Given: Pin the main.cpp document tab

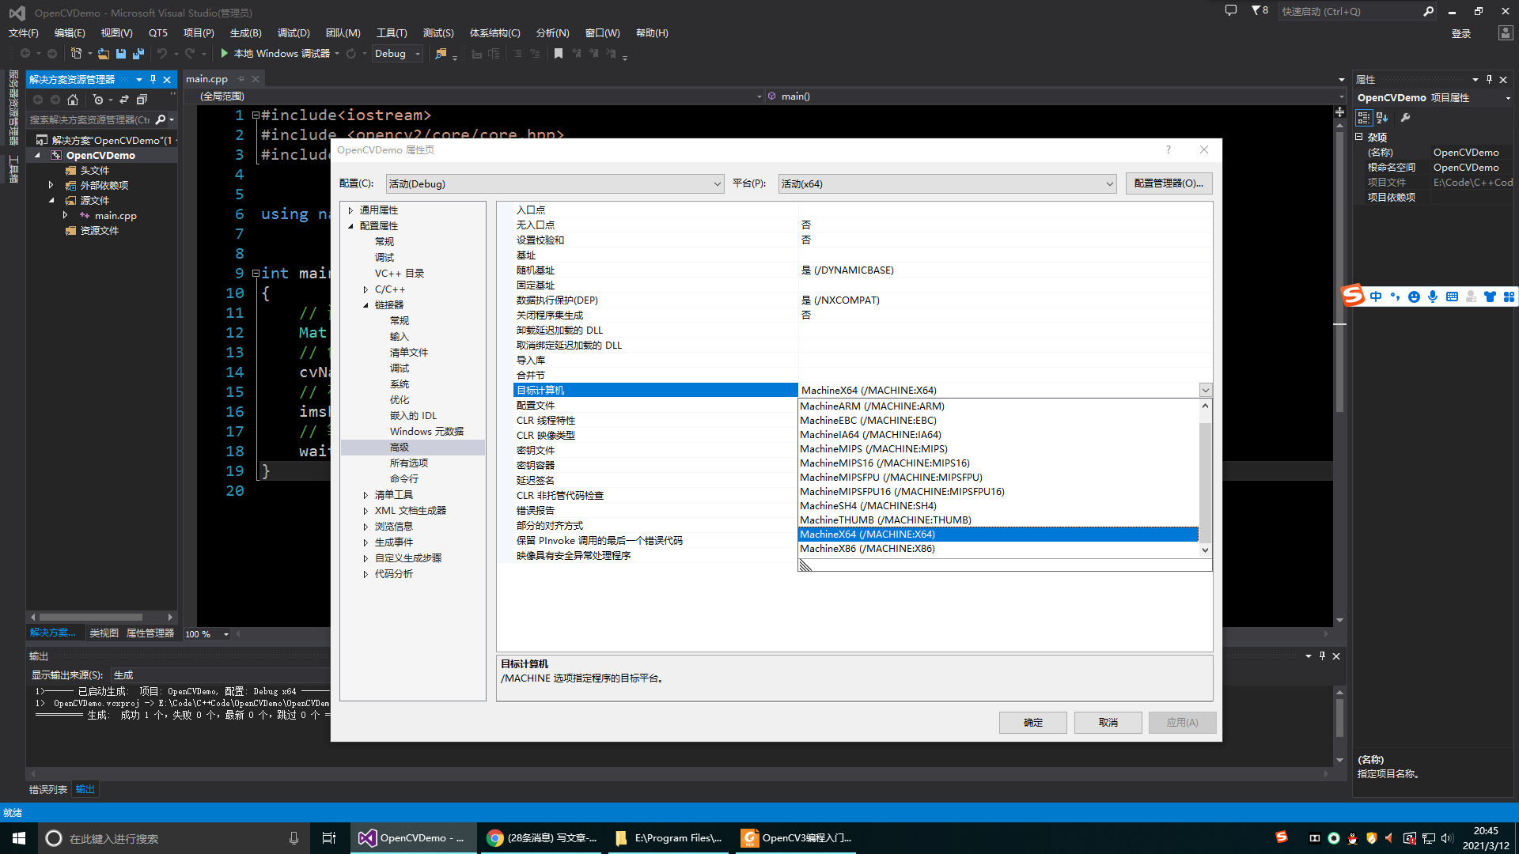Looking at the screenshot, I should [x=241, y=78].
